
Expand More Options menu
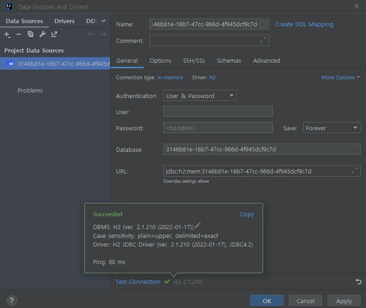click(x=341, y=77)
